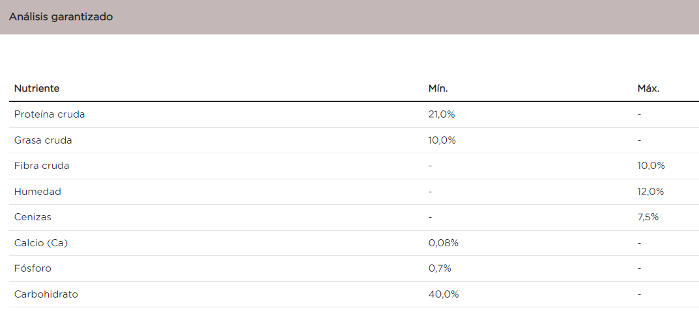Select the Carbohidrato row label
This screenshot has width=699, height=321.
(x=46, y=294)
